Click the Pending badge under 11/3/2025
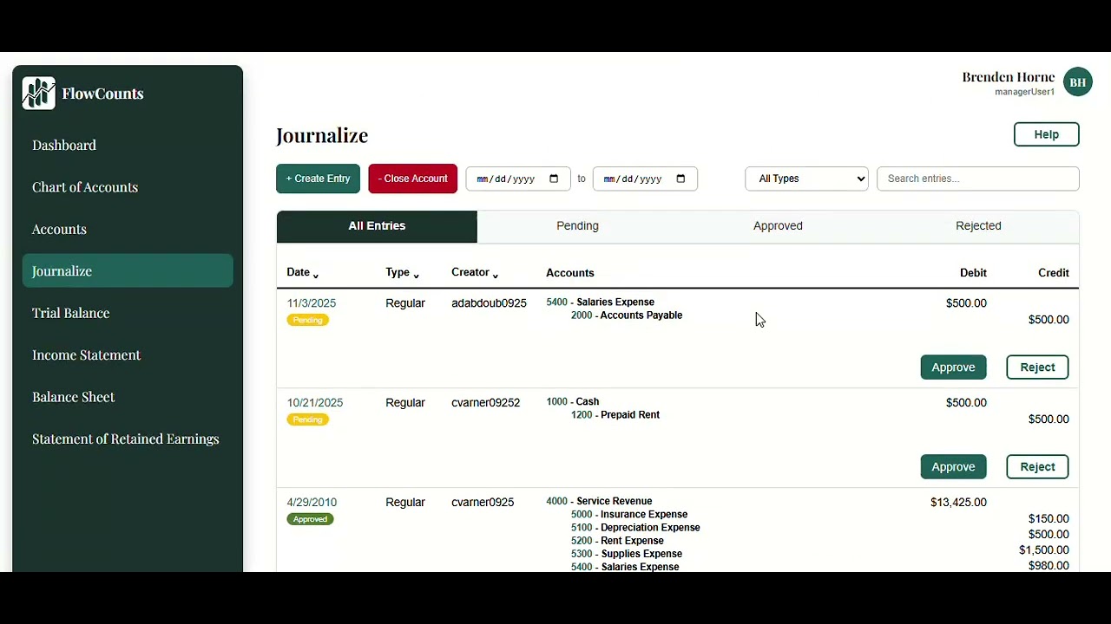This screenshot has width=1111, height=624. click(x=307, y=320)
